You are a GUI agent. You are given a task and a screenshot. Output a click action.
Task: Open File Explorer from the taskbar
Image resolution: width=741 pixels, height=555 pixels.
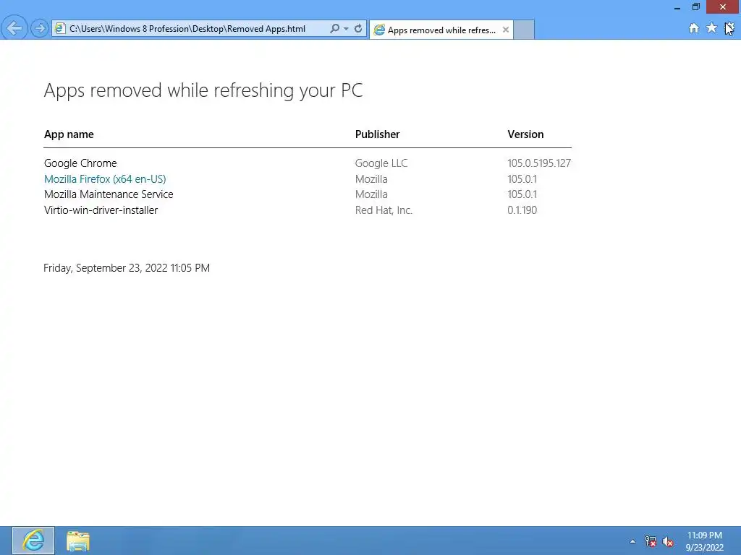78,541
